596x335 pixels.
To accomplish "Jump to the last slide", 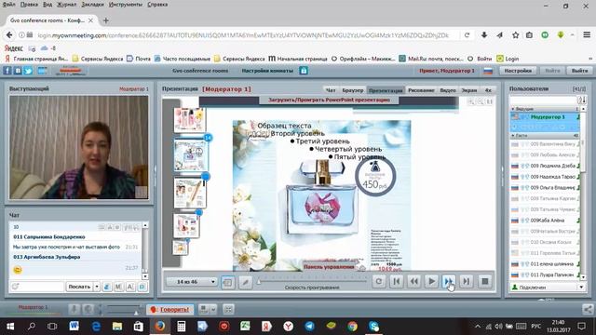I will (467, 281).
